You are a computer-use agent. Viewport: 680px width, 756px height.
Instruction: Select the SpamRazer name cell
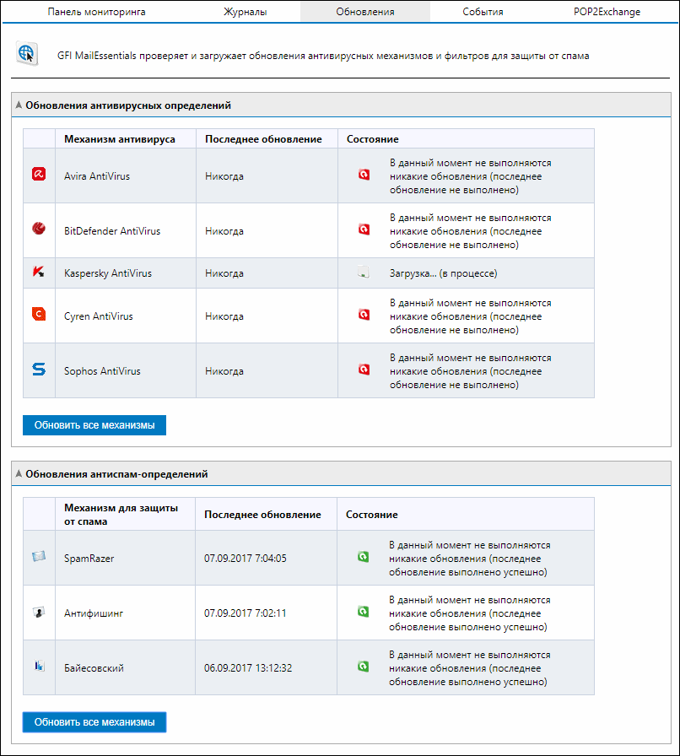tap(126, 558)
